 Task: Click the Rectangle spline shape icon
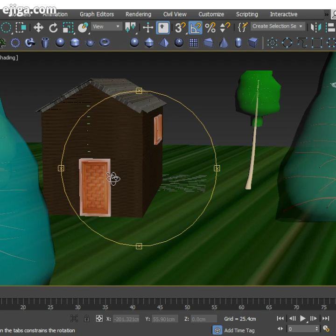[x=317, y=43]
